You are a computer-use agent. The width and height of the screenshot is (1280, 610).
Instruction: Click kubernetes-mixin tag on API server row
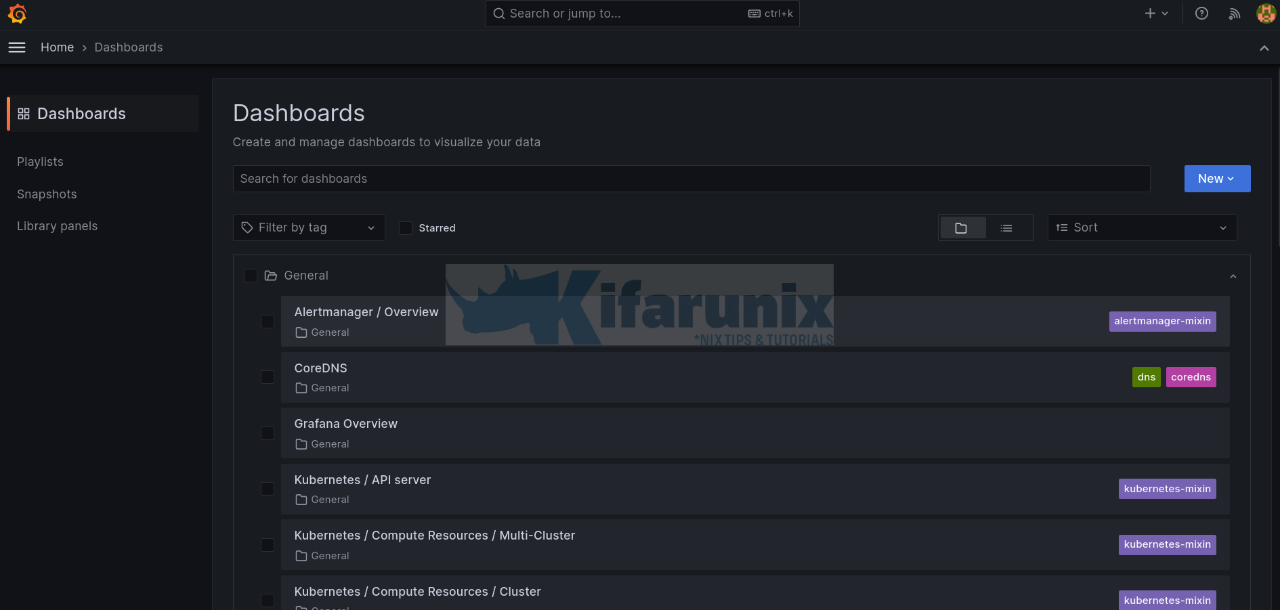pos(1167,489)
